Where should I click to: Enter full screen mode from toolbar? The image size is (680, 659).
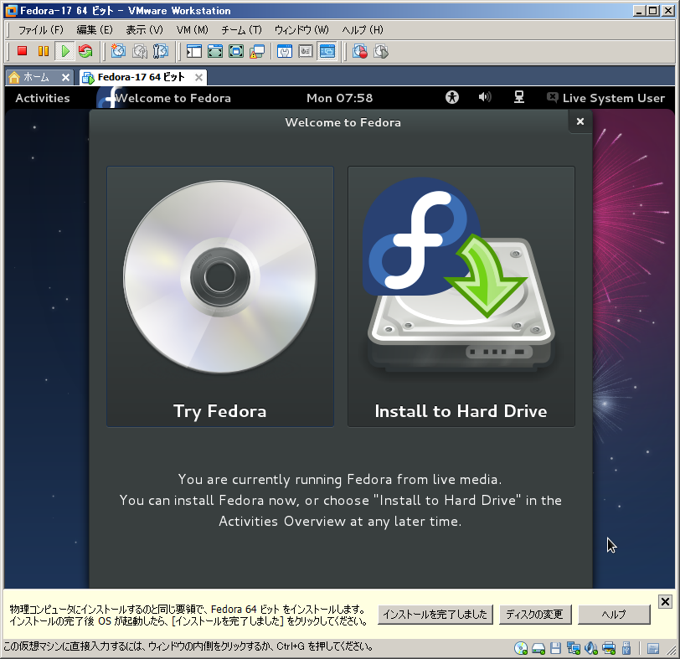[215, 51]
